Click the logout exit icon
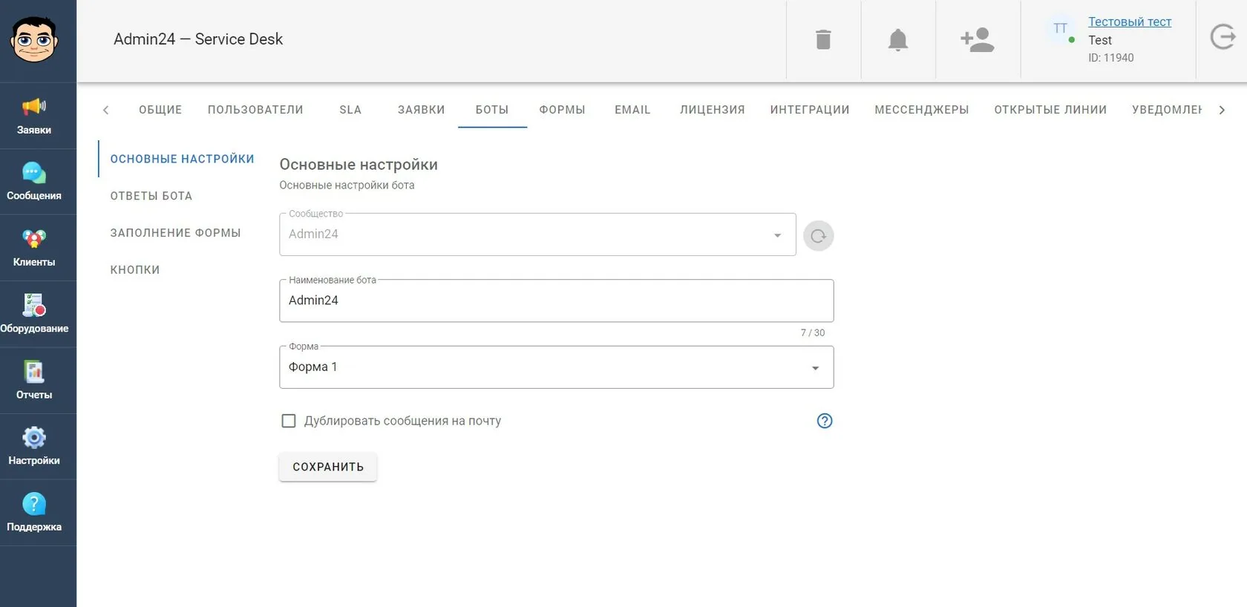Screen dimensions: 1247x607 click(x=1223, y=36)
